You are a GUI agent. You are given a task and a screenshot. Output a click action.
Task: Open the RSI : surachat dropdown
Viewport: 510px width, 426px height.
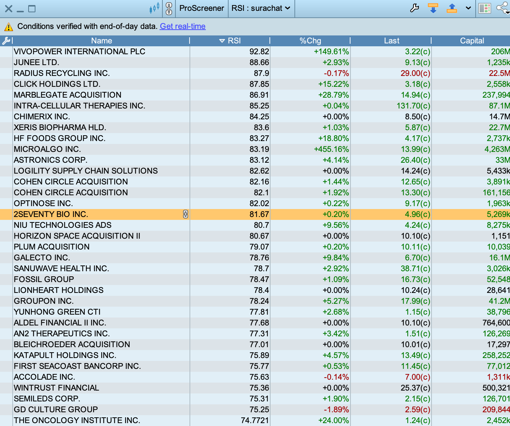[x=261, y=8]
